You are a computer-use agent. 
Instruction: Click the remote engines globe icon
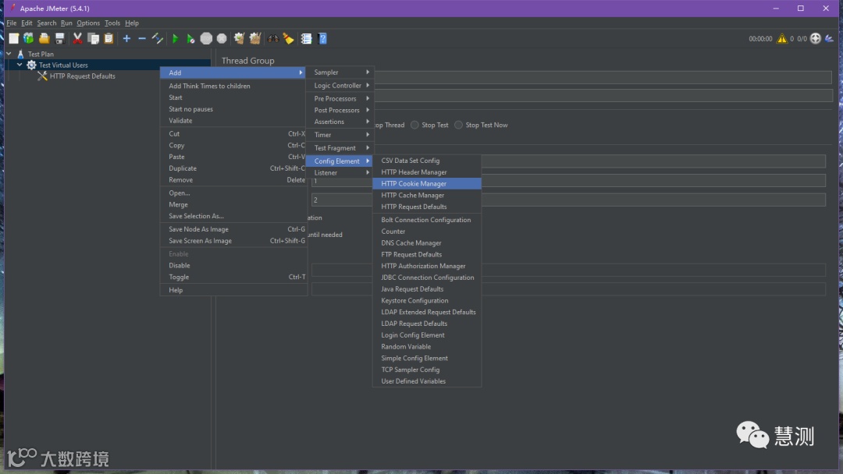coord(816,39)
